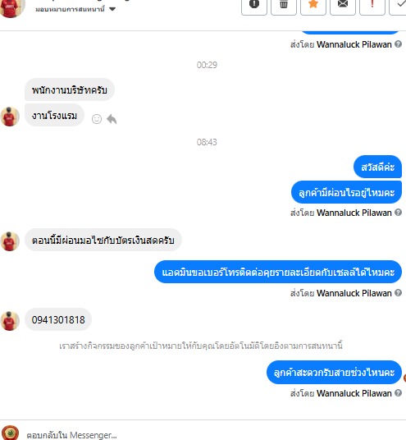Screen dimensions: 406x440
Task: Click the orange star follow-up icon
Action: pos(313,5)
